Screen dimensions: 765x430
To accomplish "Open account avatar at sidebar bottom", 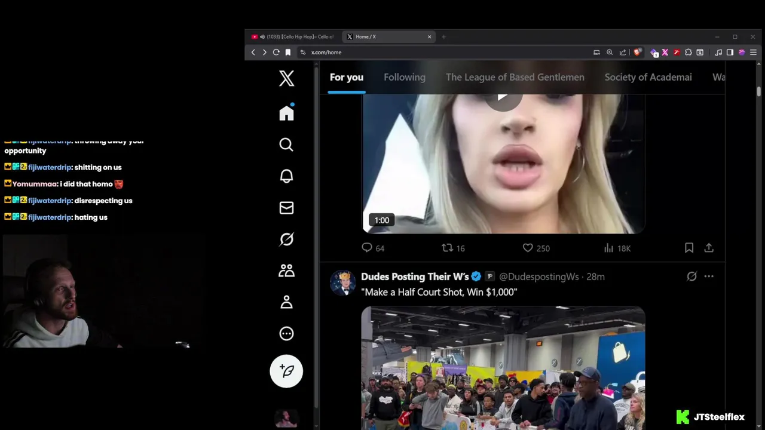I will click(287, 419).
